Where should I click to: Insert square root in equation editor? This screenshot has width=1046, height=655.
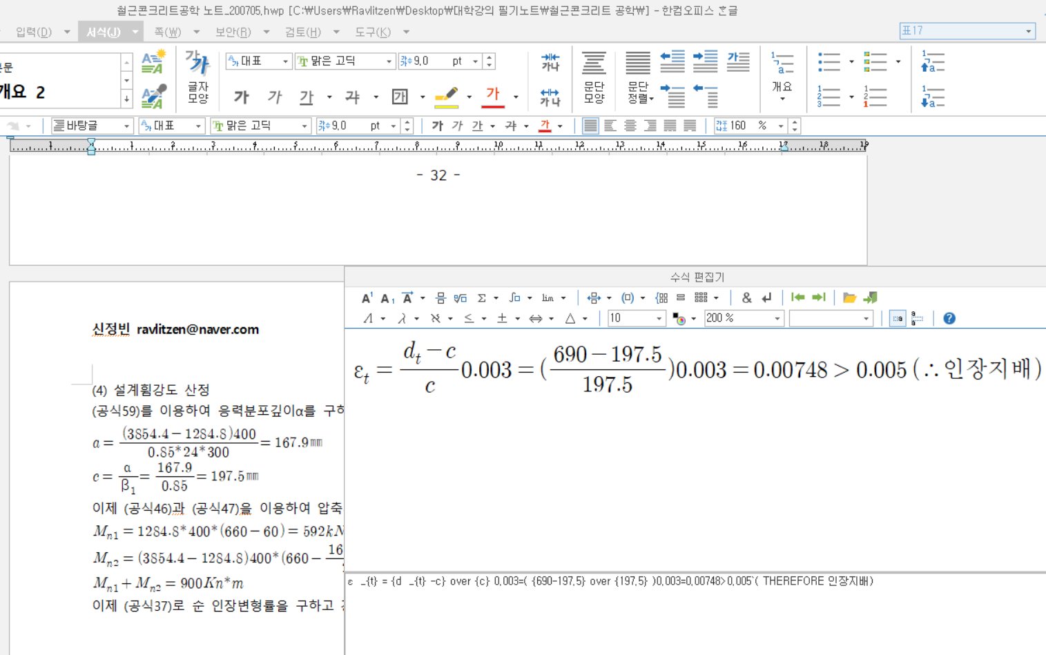tap(461, 297)
